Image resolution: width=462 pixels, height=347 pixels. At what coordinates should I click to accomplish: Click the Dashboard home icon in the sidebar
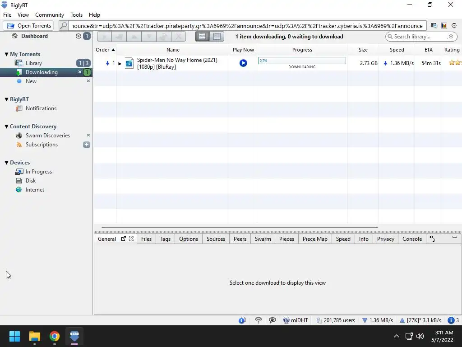click(x=14, y=36)
